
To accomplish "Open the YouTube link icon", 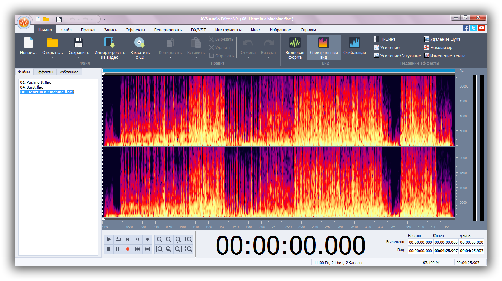I will tap(482, 28).
